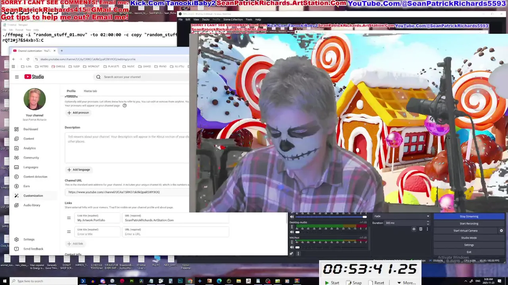Open a new Chrome tab
Screen dimensions: 508x285
(x=62, y=51)
